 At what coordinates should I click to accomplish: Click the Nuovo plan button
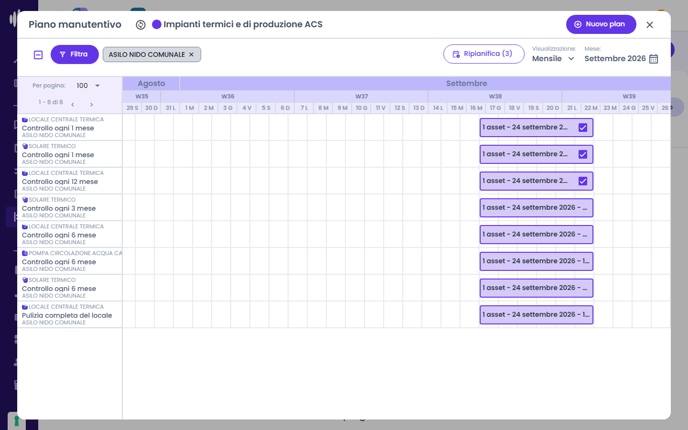(x=601, y=24)
